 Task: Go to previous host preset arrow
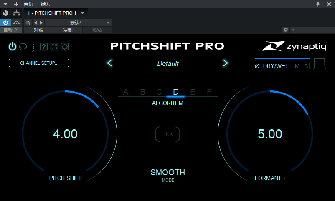point(35,23)
